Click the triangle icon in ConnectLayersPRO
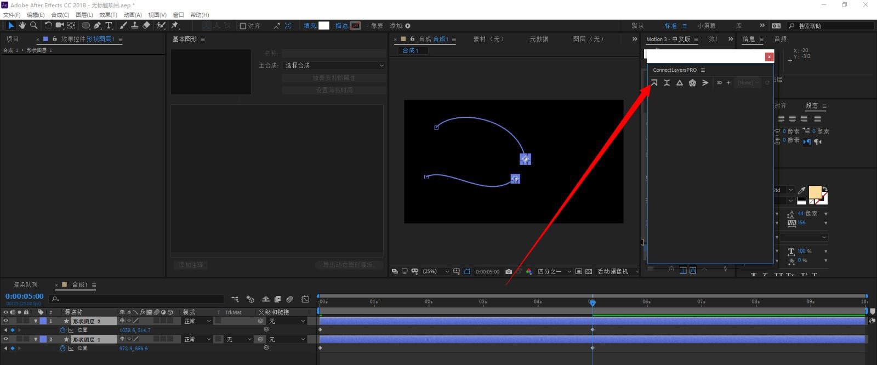877x365 pixels. click(679, 83)
